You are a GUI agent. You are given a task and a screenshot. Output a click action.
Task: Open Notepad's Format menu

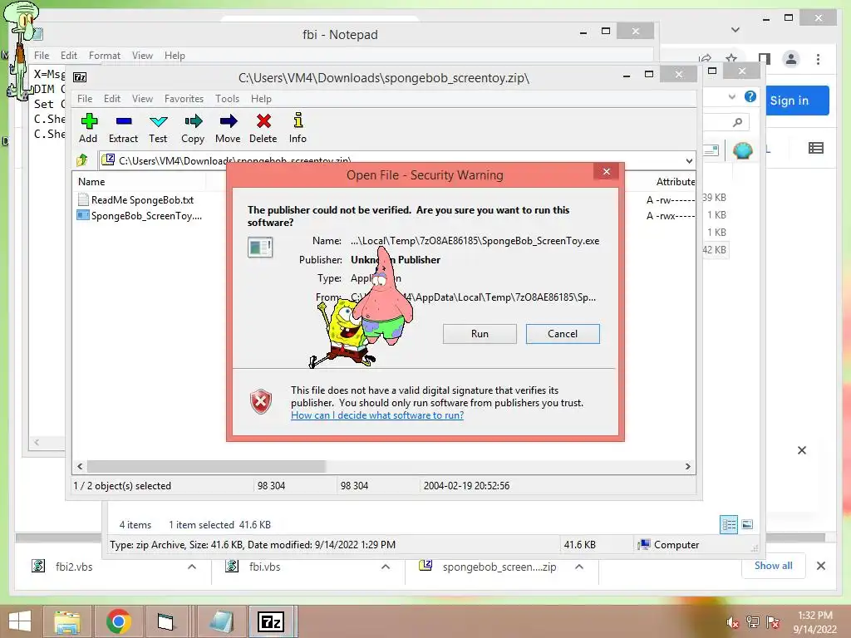(105, 56)
